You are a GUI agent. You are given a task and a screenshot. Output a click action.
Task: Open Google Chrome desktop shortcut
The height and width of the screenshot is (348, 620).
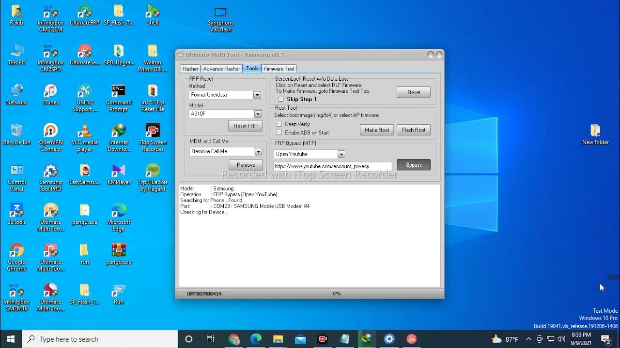pos(16,258)
